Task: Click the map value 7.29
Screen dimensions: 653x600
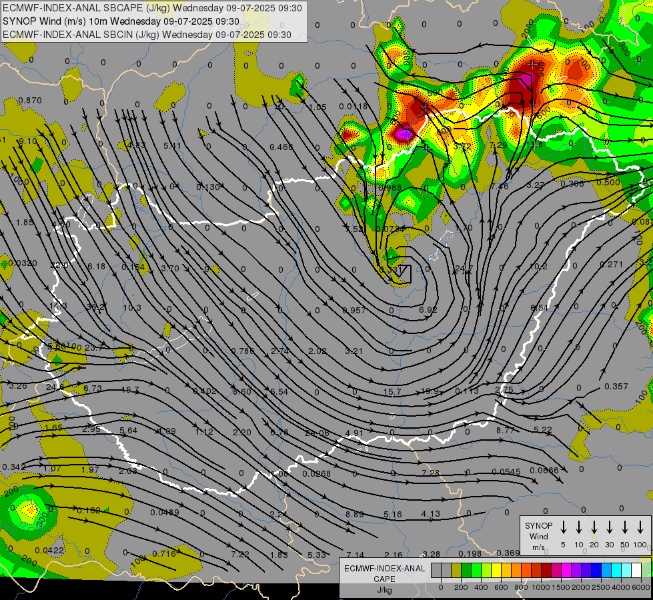Action: tap(498, 145)
